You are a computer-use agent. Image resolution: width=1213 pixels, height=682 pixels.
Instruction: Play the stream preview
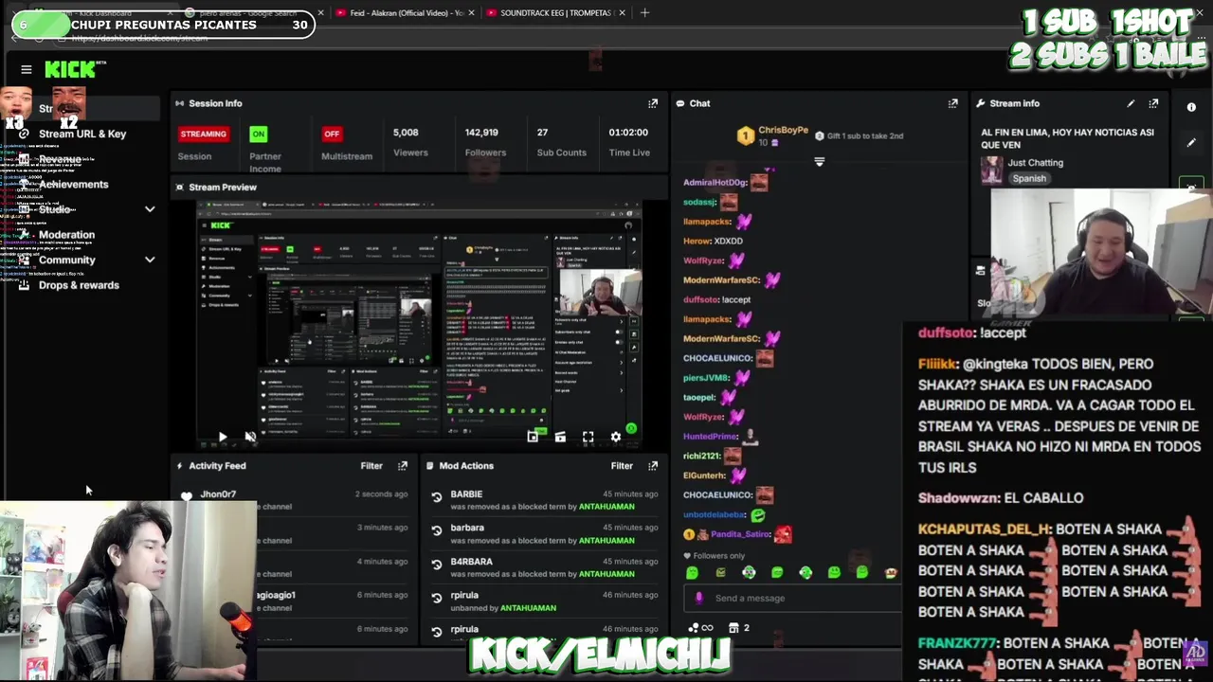222,437
